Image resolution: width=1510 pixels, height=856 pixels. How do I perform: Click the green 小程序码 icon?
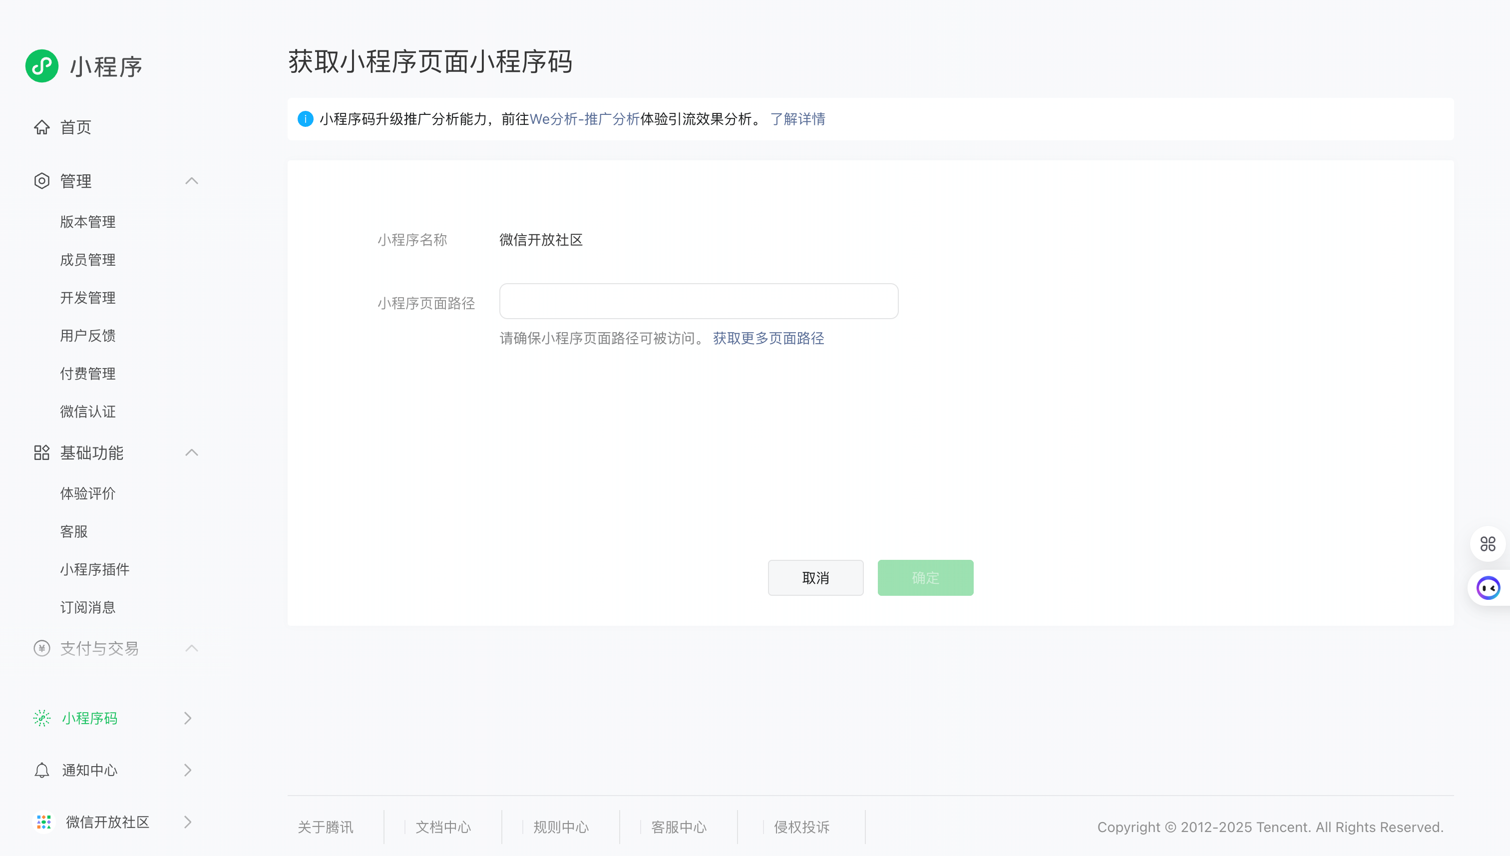pos(42,718)
